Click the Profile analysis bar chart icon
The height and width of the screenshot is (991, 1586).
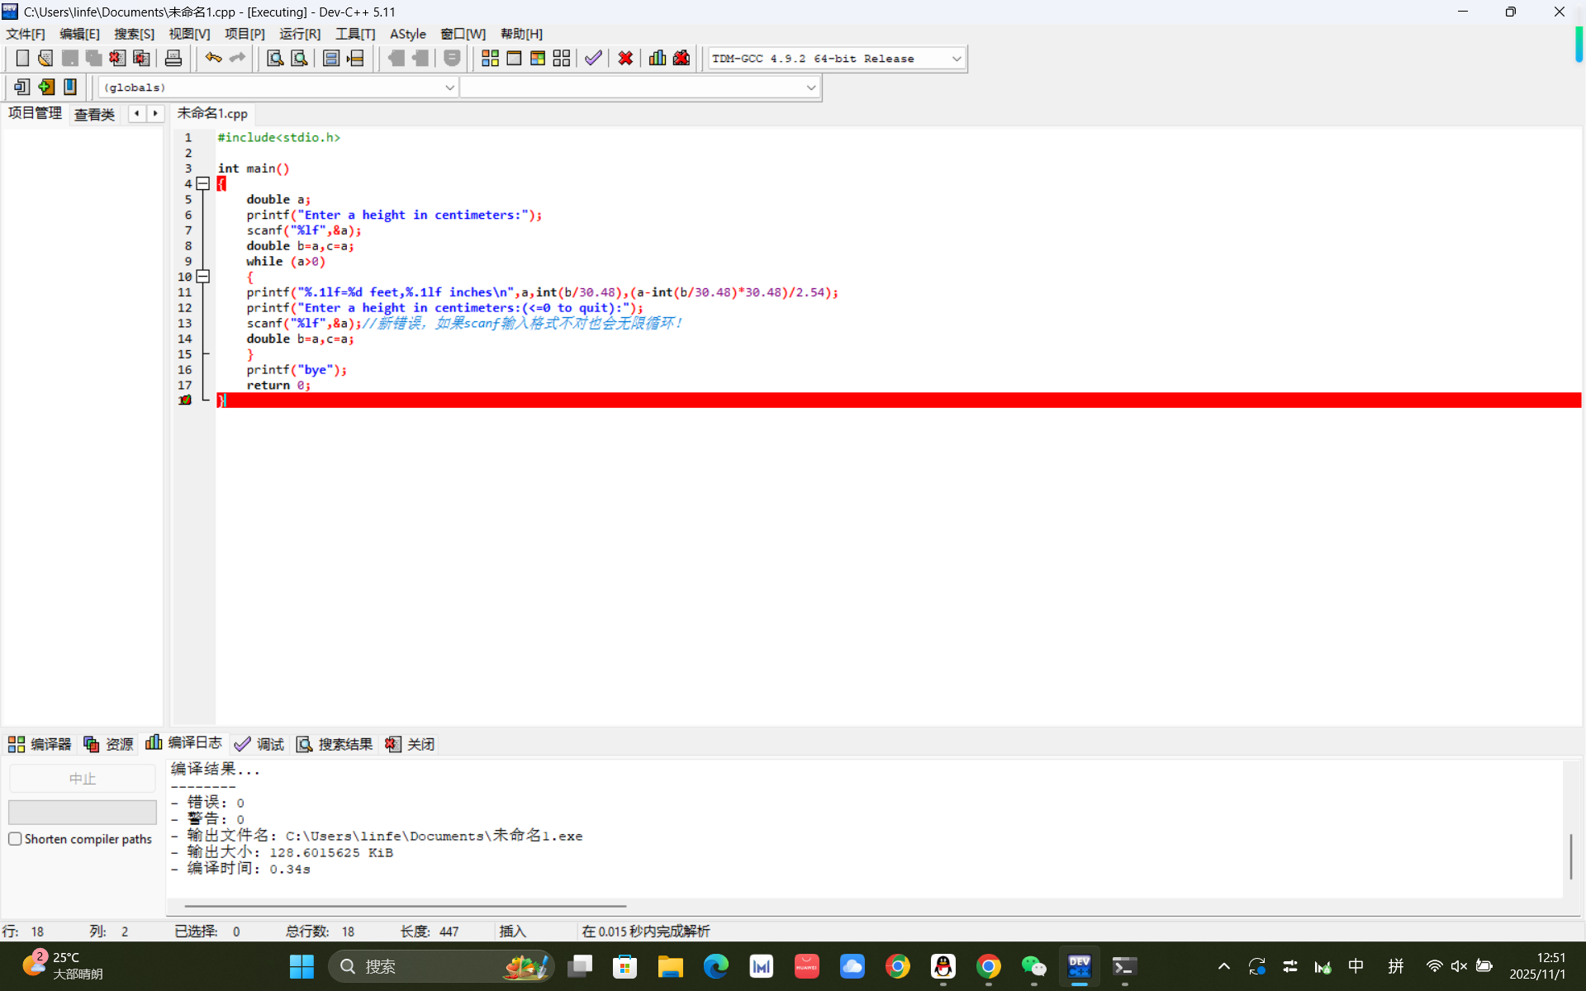coord(658,58)
